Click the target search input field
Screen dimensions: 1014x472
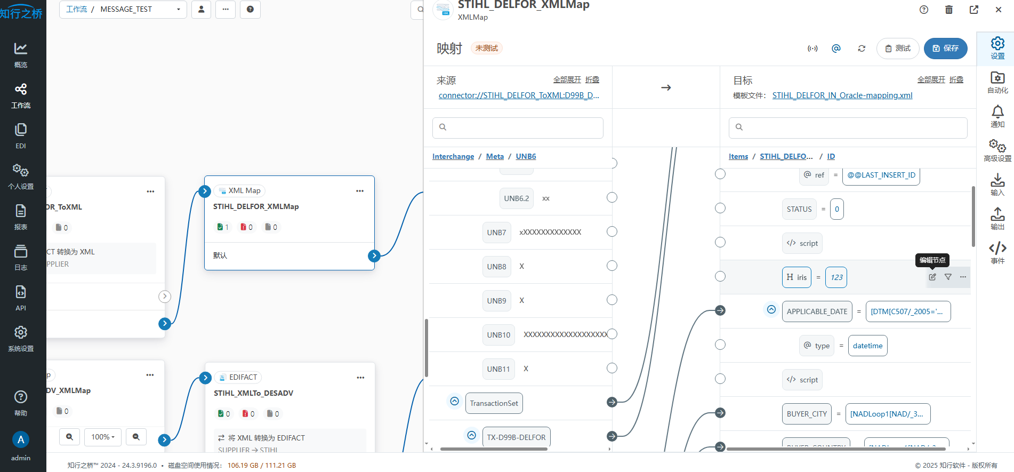click(848, 127)
